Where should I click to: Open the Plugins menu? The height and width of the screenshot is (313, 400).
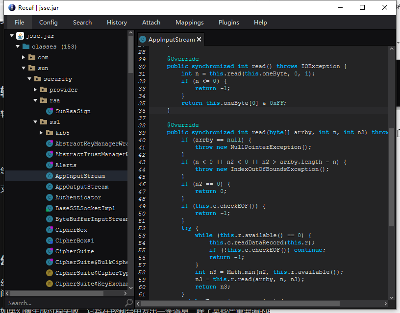[229, 22]
